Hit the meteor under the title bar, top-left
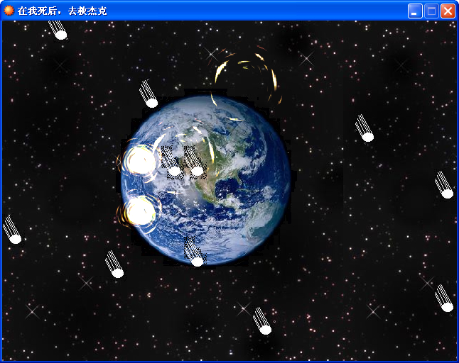Image resolution: width=459 pixels, height=363 pixels. [x=58, y=30]
